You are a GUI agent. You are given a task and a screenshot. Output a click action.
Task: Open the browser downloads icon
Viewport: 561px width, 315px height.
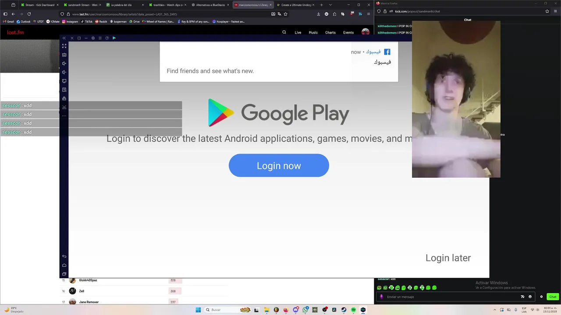(318, 14)
